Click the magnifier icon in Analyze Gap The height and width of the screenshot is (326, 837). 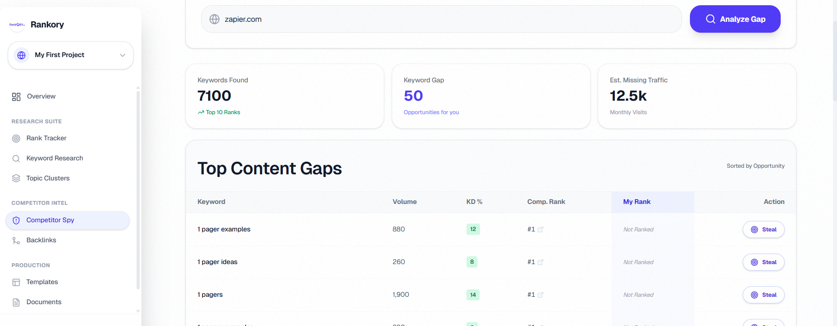pos(710,19)
